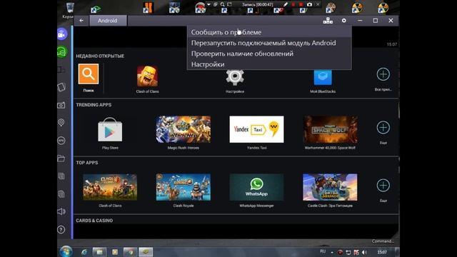Select 'Проверить наличие обновлений' option
The image size is (457, 257).
coord(269,54)
